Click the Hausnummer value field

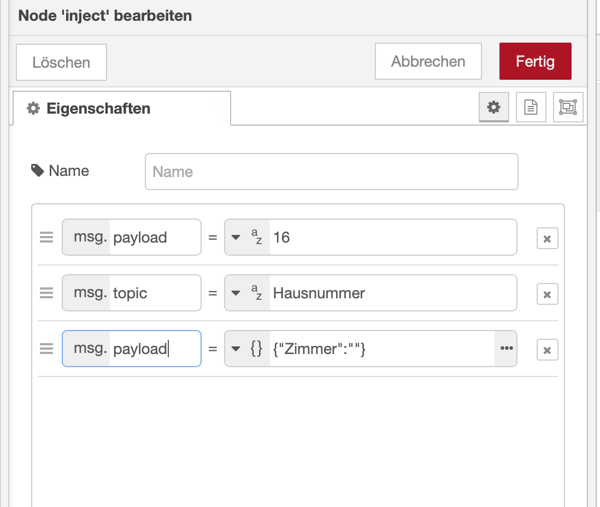(x=391, y=293)
